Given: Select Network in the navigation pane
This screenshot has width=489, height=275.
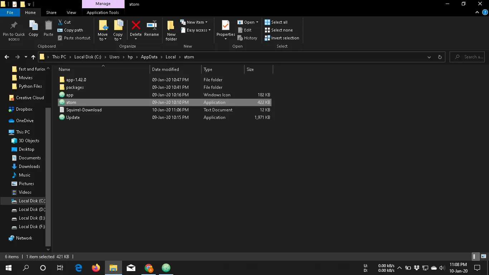Looking at the screenshot, I should (x=24, y=238).
